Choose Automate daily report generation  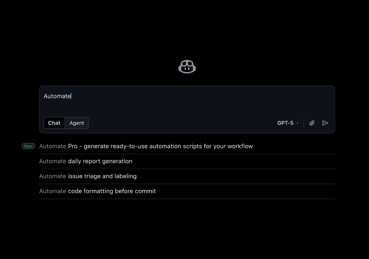tap(86, 161)
